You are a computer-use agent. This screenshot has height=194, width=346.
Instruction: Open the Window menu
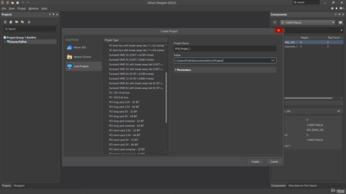(34, 9)
